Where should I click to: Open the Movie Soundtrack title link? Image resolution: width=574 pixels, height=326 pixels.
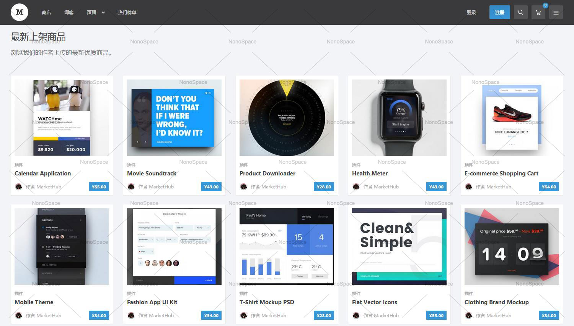tap(152, 173)
